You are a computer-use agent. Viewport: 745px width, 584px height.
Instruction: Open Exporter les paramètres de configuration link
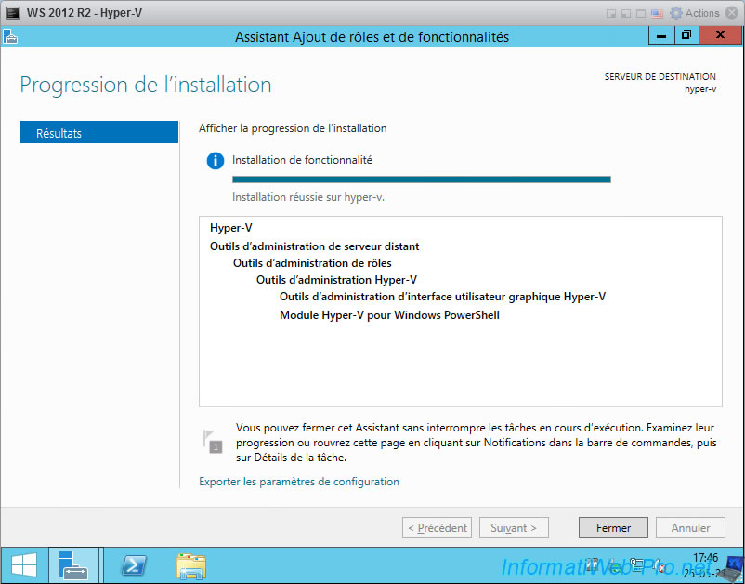coord(299,482)
